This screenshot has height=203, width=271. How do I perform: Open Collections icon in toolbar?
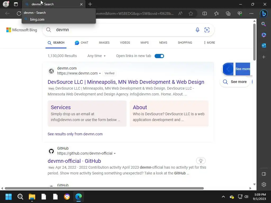228,13
